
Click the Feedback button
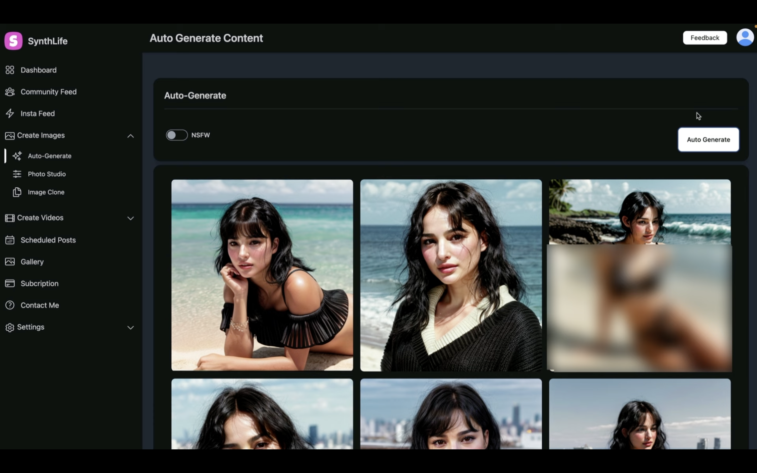click(705, 38)
